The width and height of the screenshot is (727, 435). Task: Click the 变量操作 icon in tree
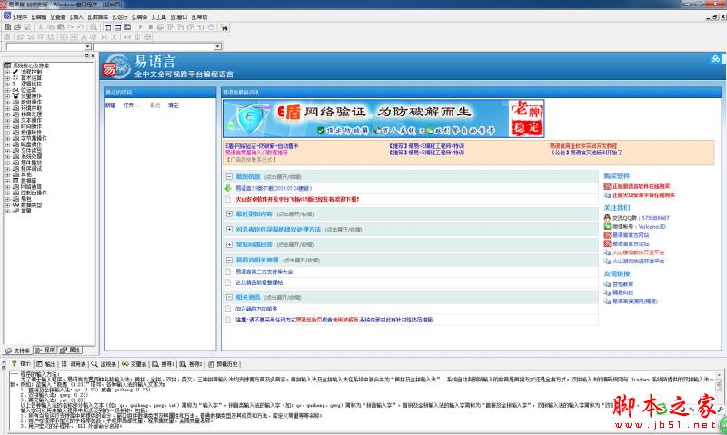[15, 96]
